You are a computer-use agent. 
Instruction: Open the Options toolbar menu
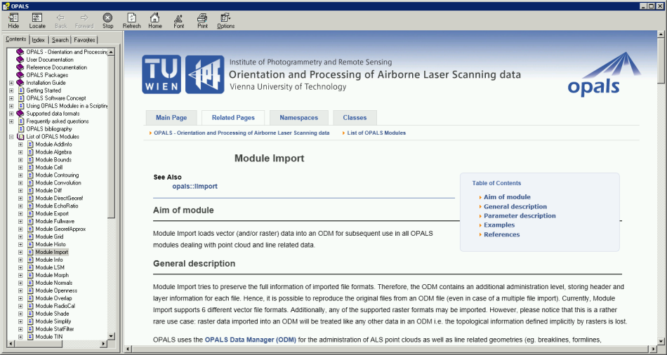coord(225,20)
